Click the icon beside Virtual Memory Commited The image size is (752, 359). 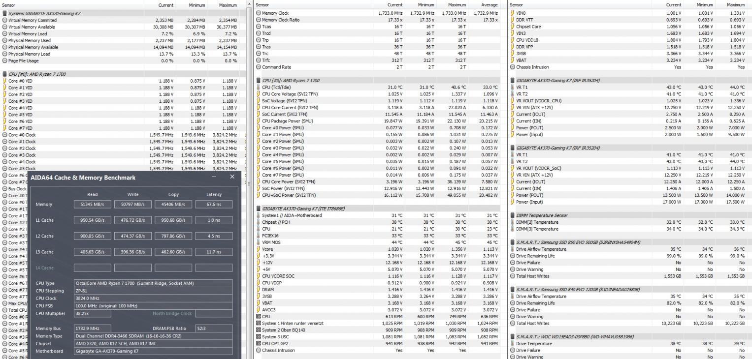4,20
